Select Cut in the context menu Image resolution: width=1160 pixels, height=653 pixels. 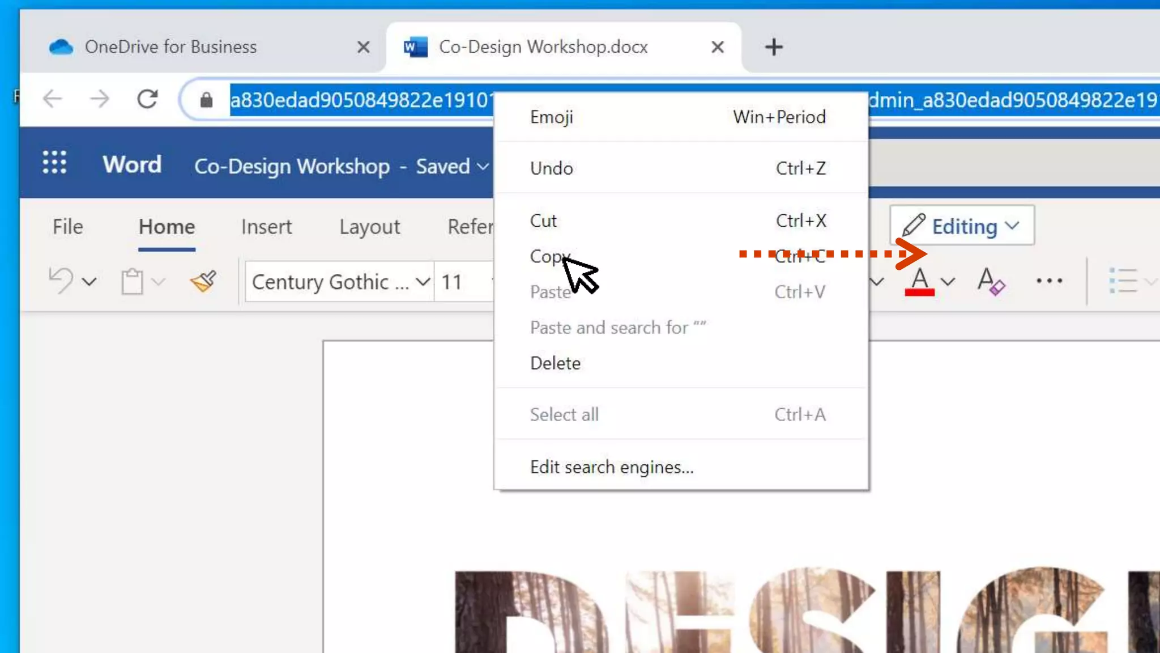tap(544, 221)
